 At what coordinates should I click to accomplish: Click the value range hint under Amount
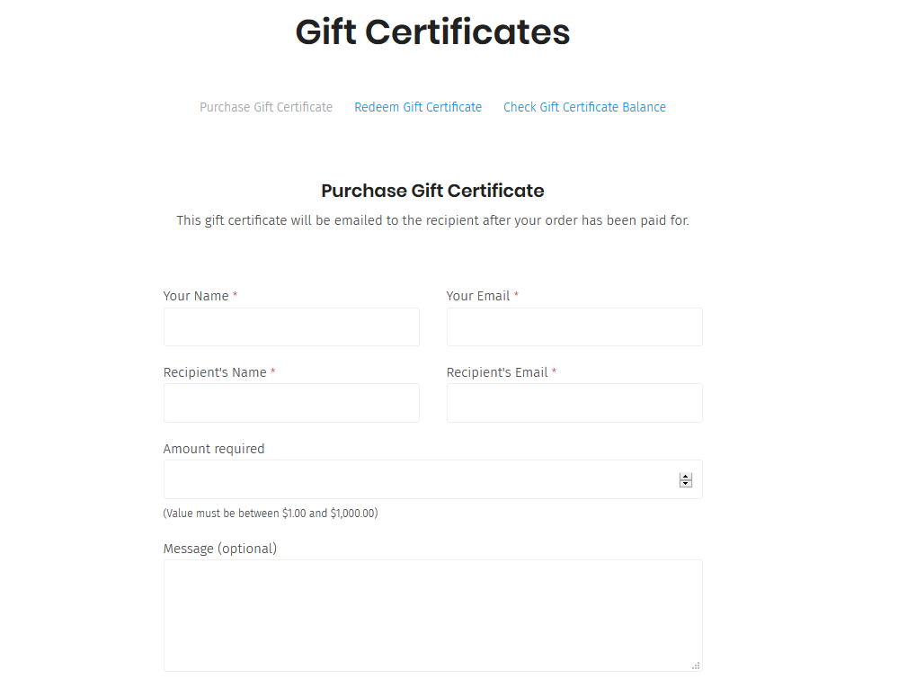tap(271, 514)
